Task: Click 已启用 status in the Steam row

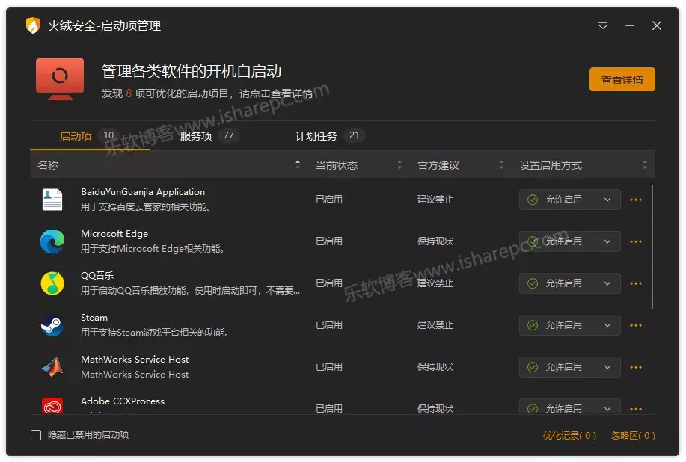Action: [x=329, y=325]
